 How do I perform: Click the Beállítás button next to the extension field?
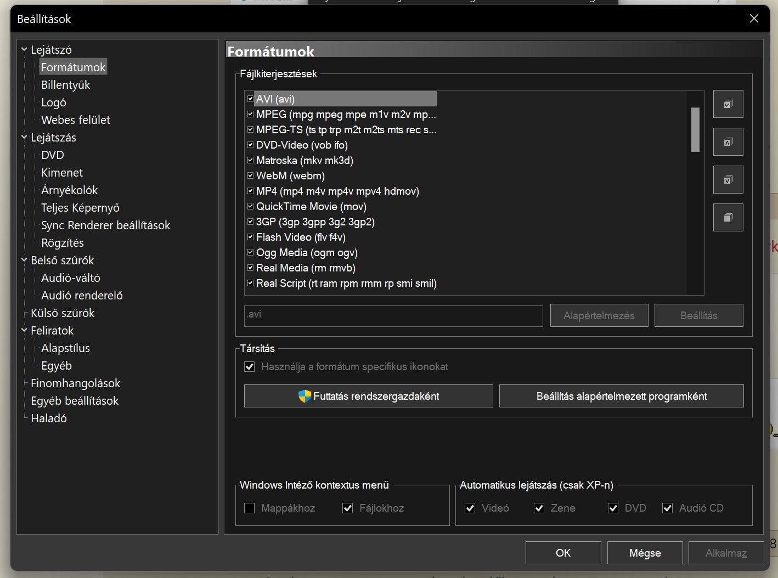699,315
